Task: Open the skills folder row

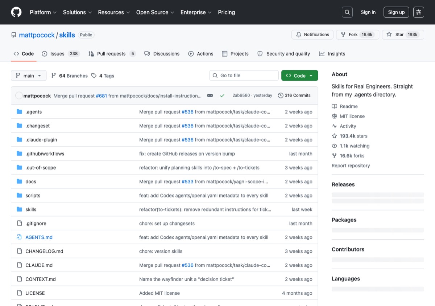Action: pyautogui.click(x=165, y=209)
